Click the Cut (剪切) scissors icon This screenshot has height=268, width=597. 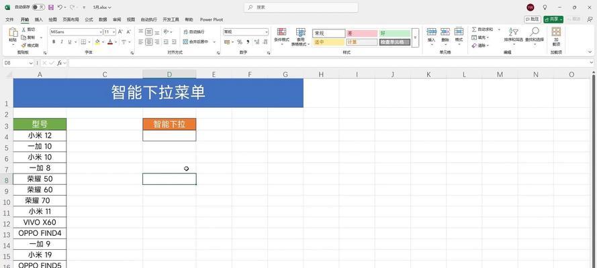24,29
